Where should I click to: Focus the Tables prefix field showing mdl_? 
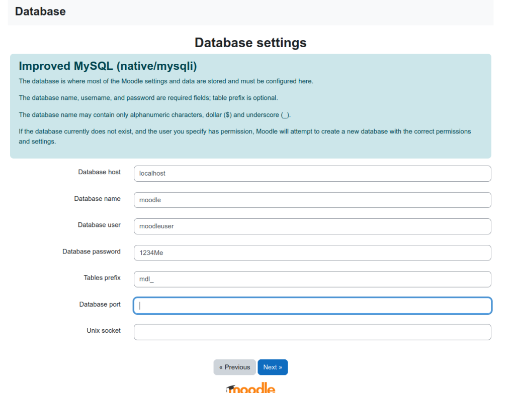pyautogui.click(x=312, y=279)
